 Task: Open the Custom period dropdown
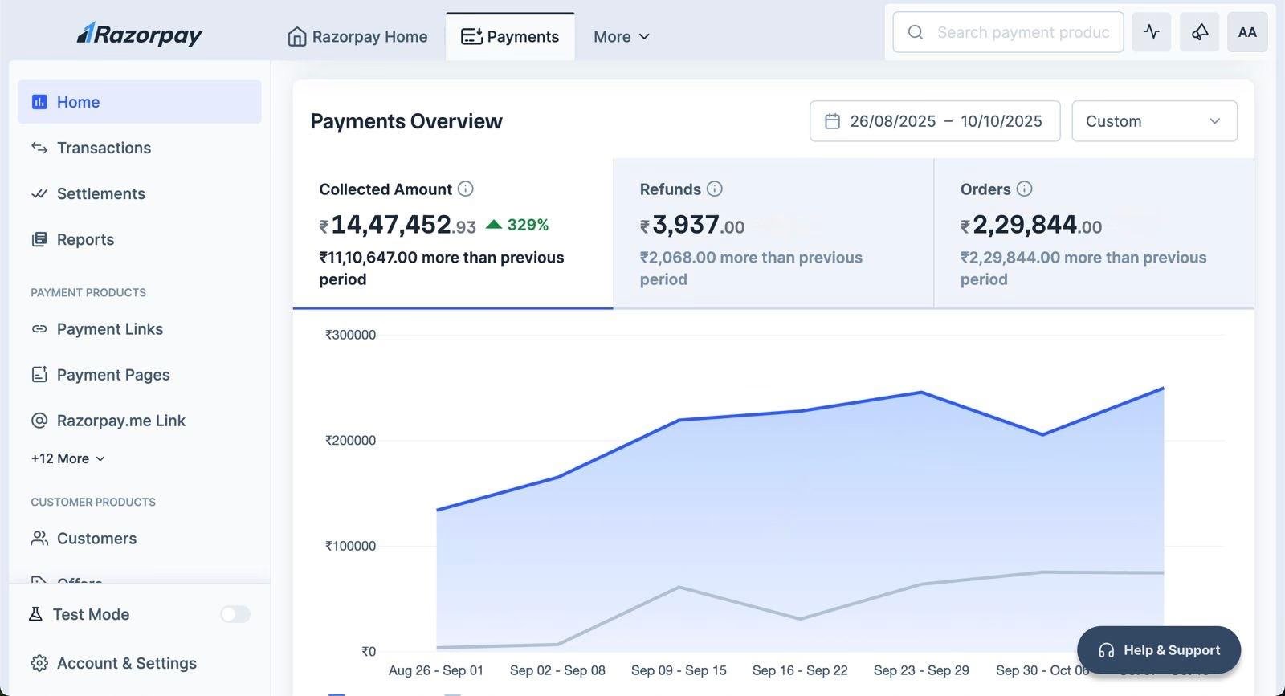tap(1154, 121)
